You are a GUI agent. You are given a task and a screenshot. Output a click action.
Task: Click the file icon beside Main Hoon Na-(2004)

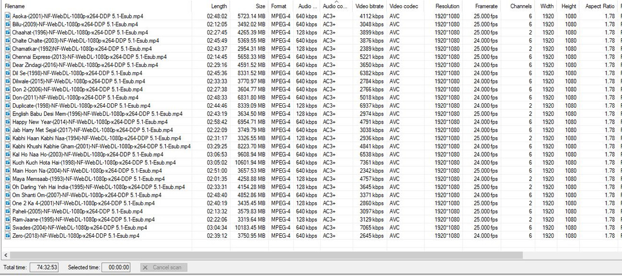pyautogui.click(x=8, y=171)
